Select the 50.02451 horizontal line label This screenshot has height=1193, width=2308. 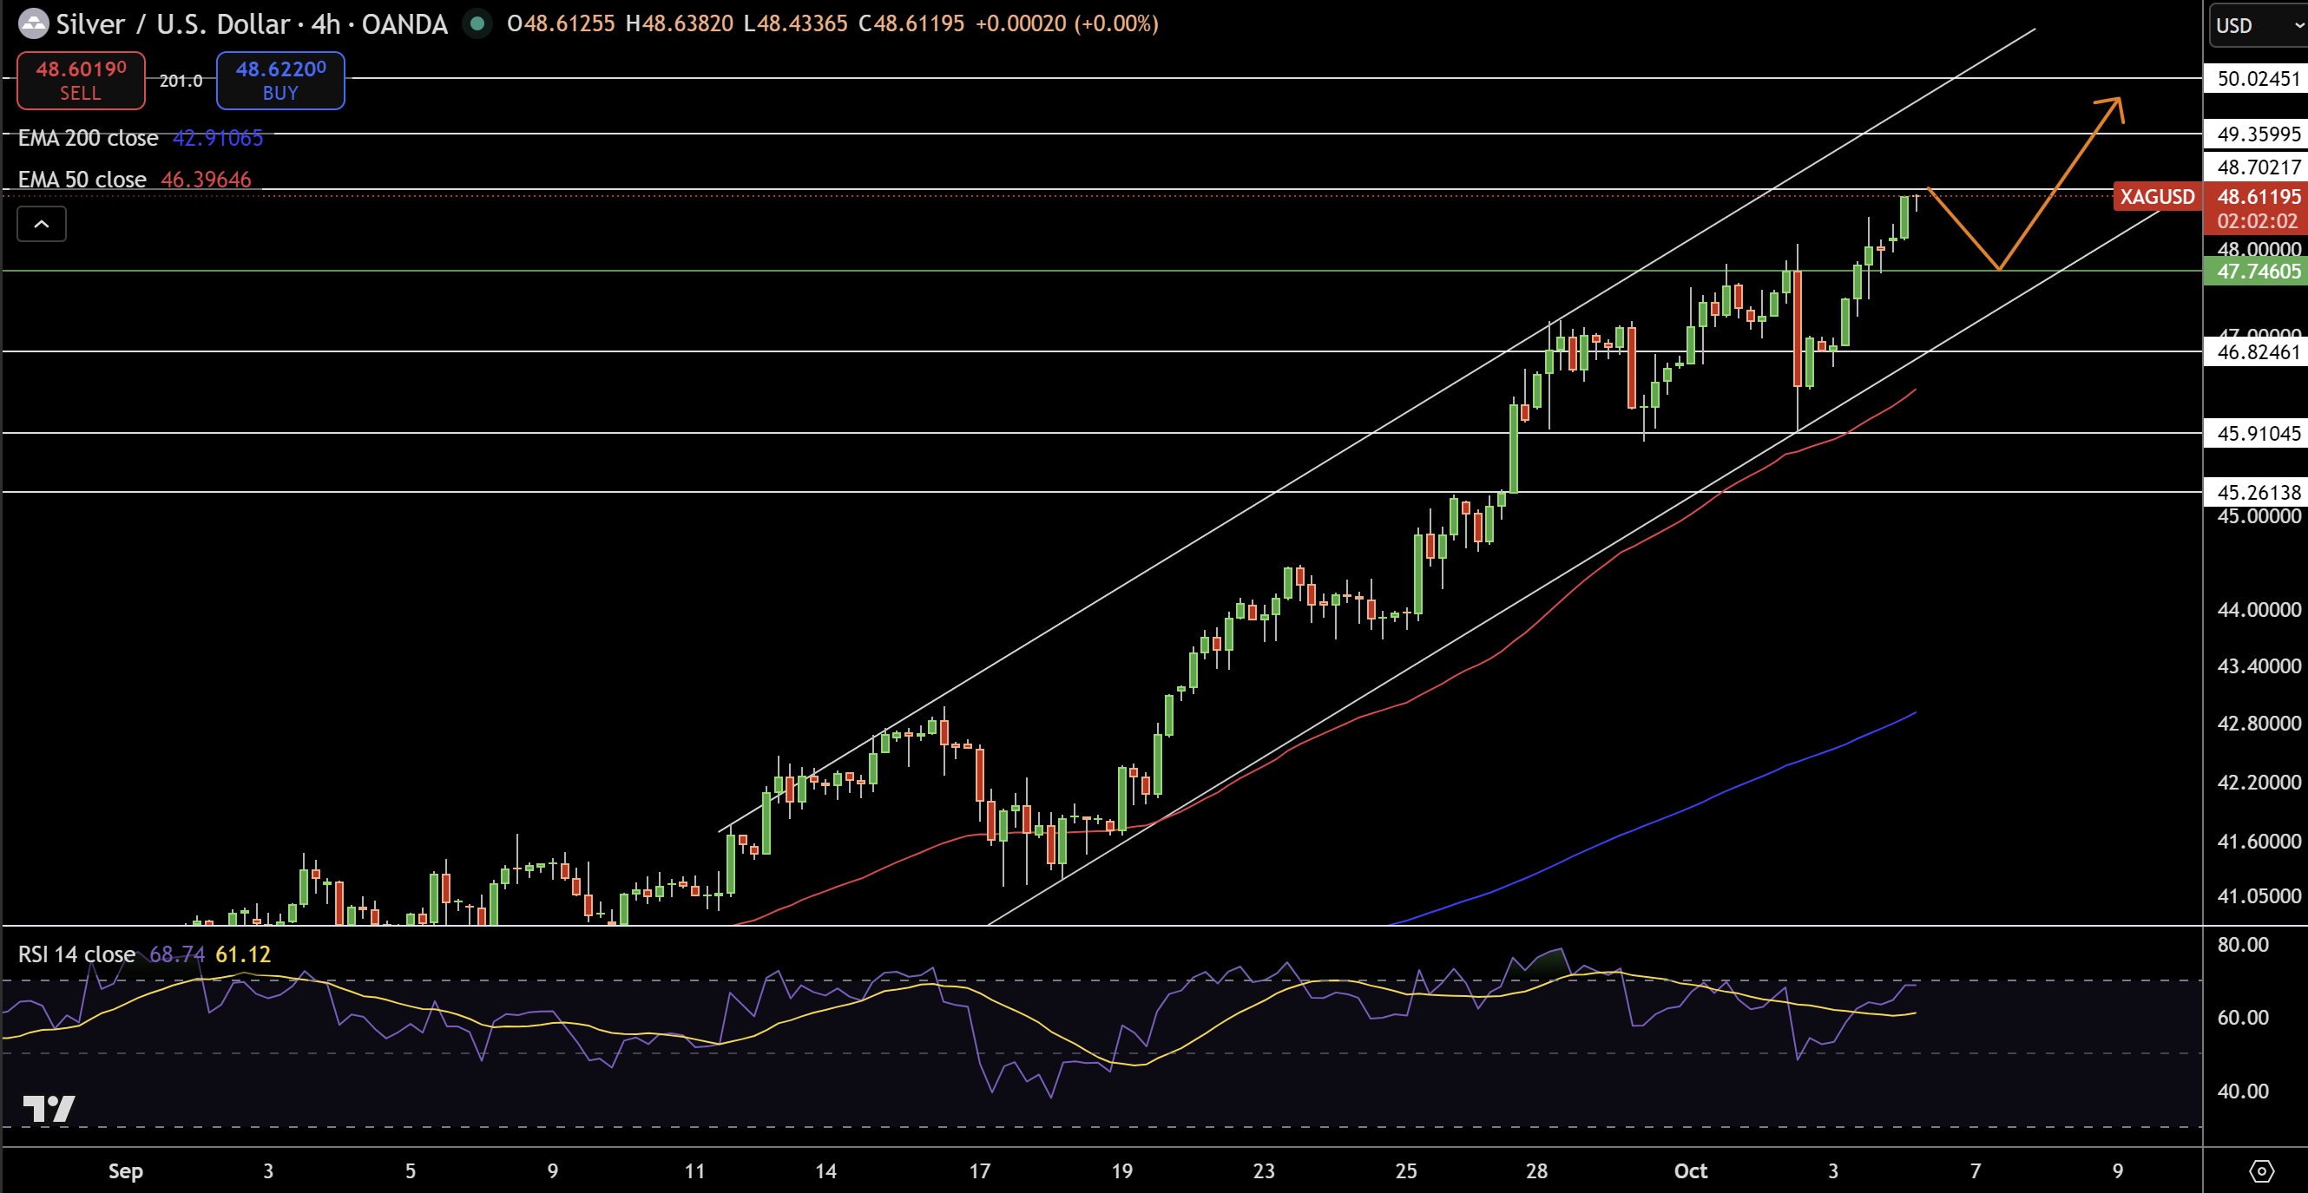click(x=2256, y=79)
